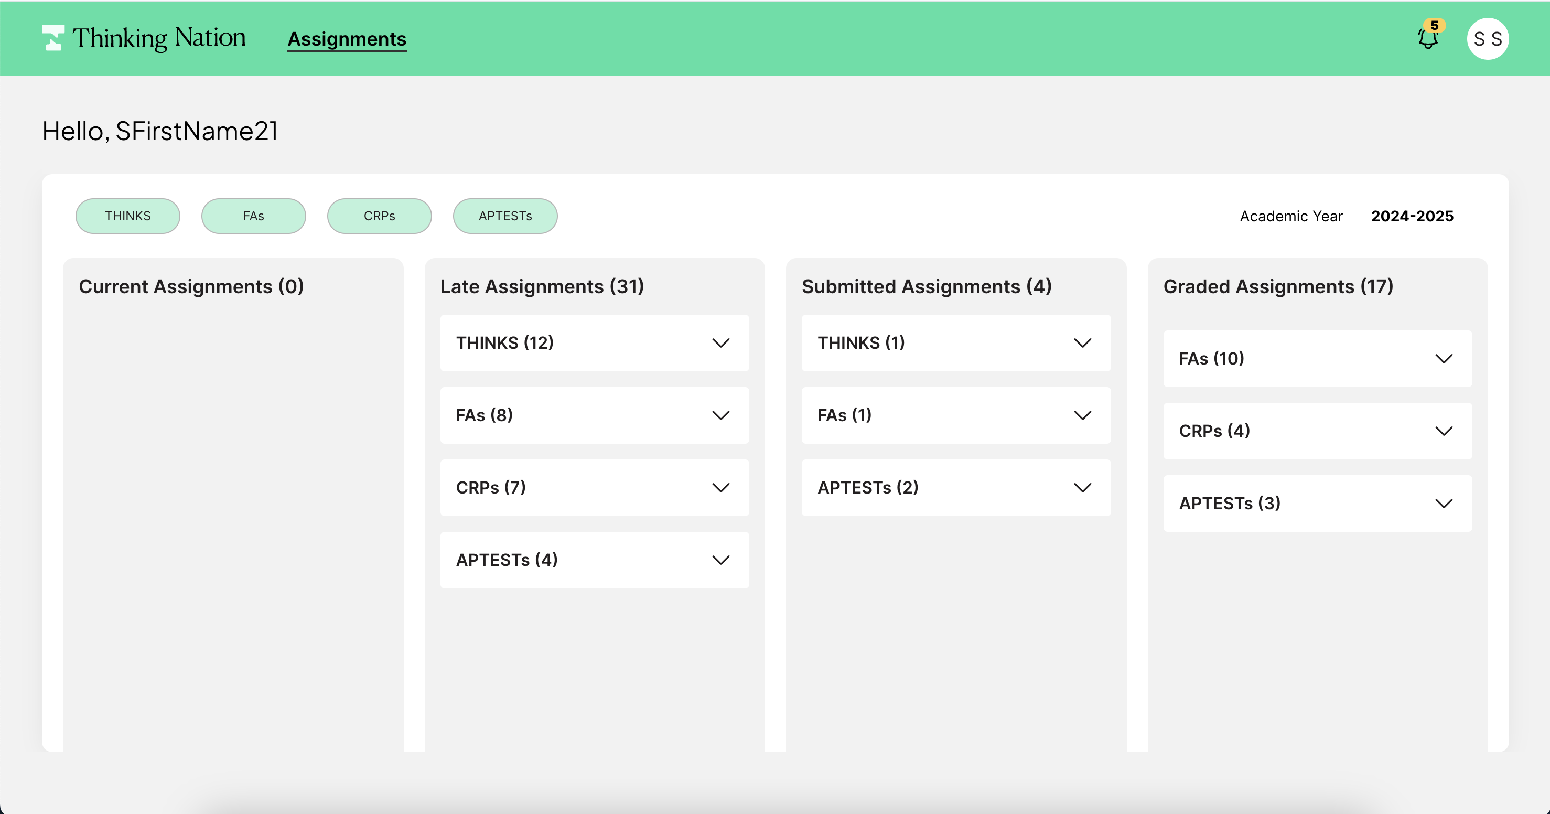
Task: Toggle the FAs filter pill
Action: pyautogui.click(x=253, y=216)
